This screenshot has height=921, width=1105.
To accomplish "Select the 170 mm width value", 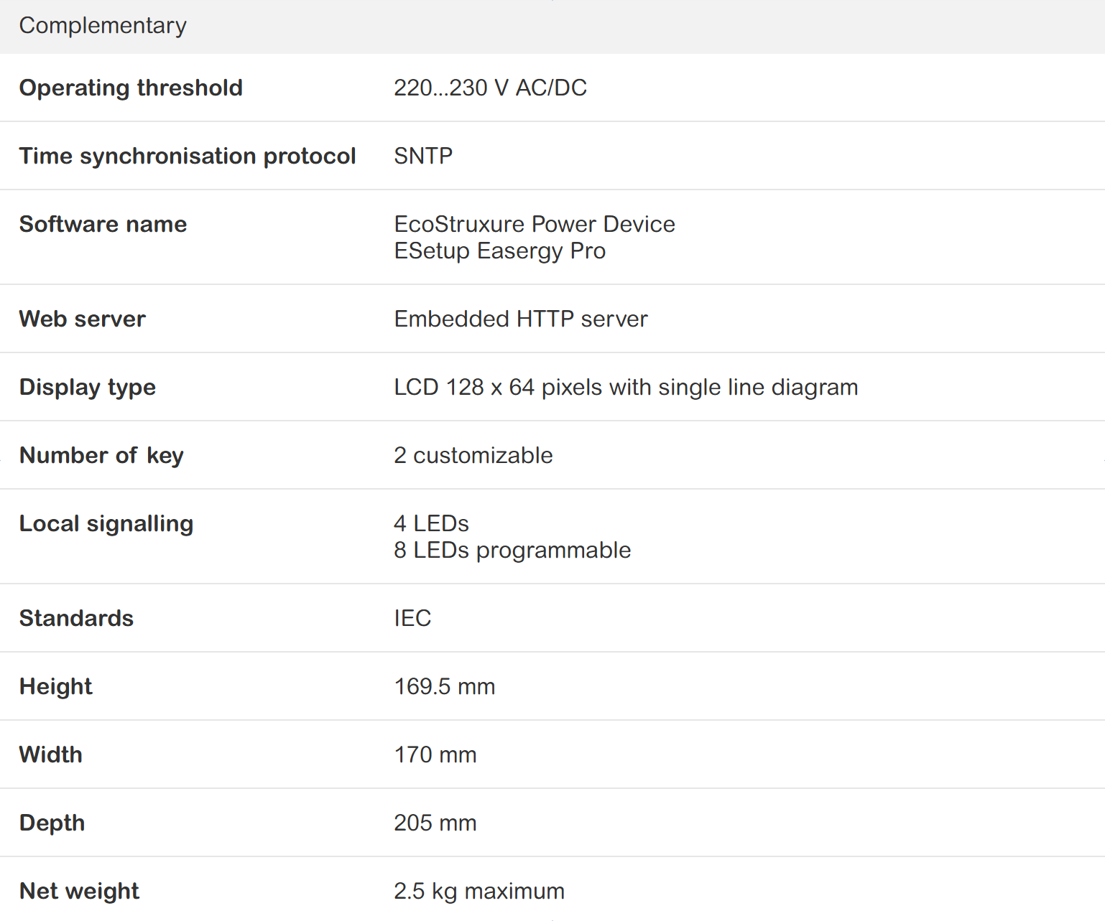I will coord(435,754).
